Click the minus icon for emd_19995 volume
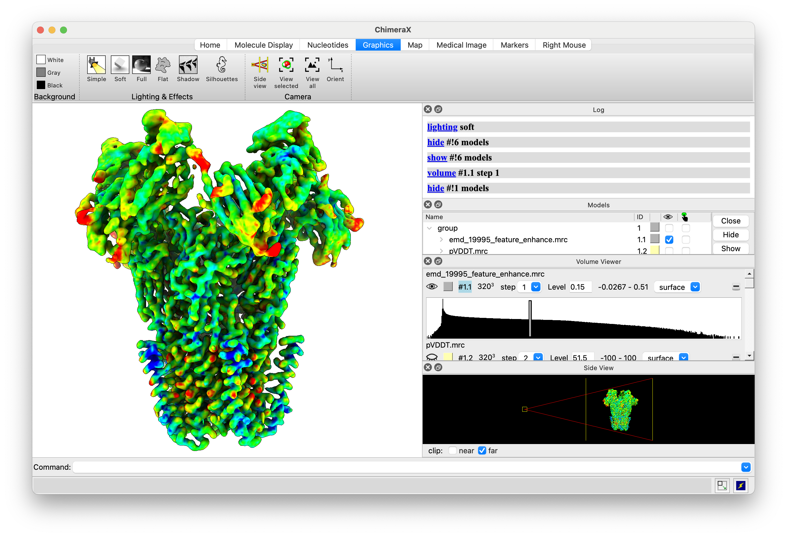The width and height of the screenshot is (787, 537). coord(736,287)
